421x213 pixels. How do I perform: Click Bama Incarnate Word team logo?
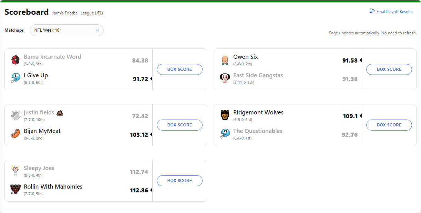pyautogui.click(x=16, y=59)
